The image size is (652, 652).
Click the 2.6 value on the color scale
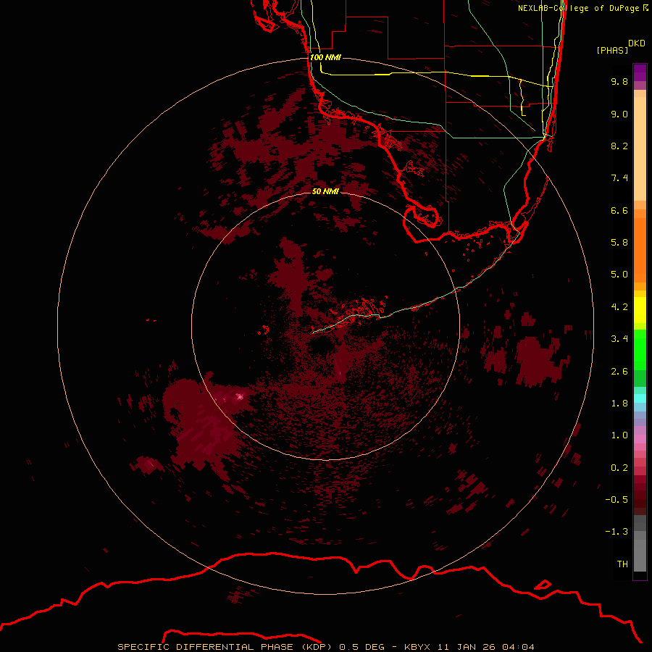(x=619, y=372)
